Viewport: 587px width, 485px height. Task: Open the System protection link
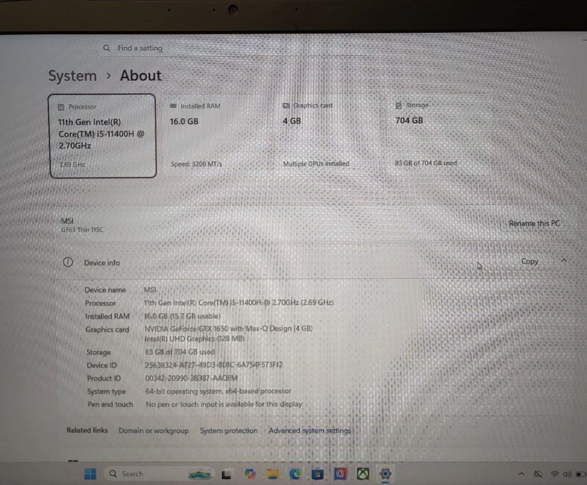(x=229, y=431)
